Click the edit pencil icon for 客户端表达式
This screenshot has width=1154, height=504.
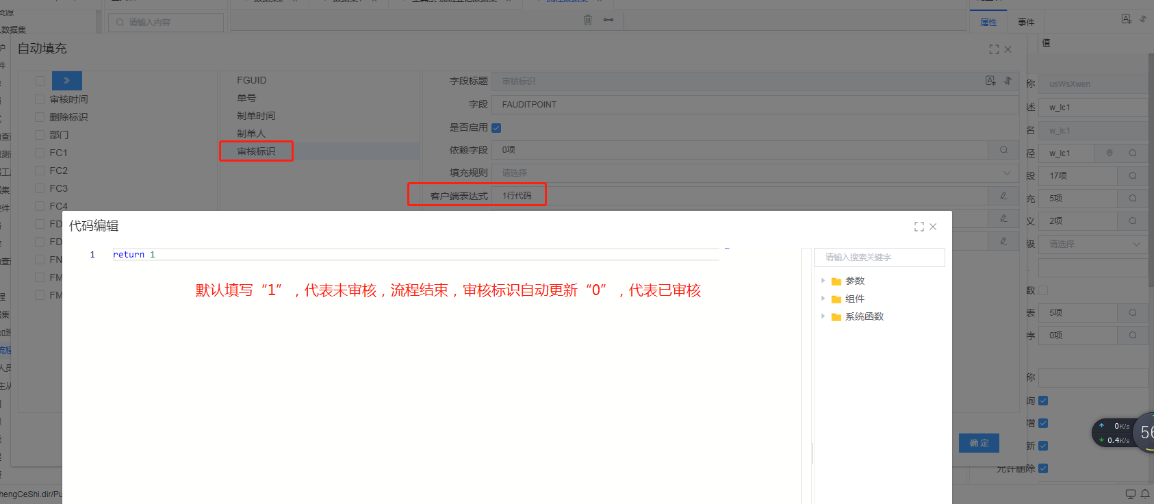[1003, 196]
